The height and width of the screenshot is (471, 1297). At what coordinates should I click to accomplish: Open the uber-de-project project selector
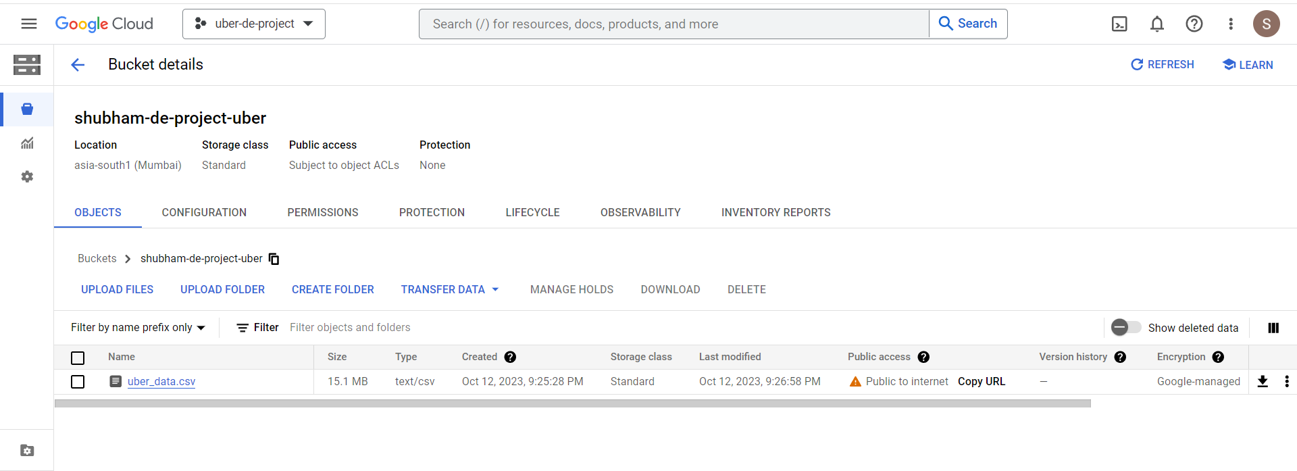pos(254,24)
